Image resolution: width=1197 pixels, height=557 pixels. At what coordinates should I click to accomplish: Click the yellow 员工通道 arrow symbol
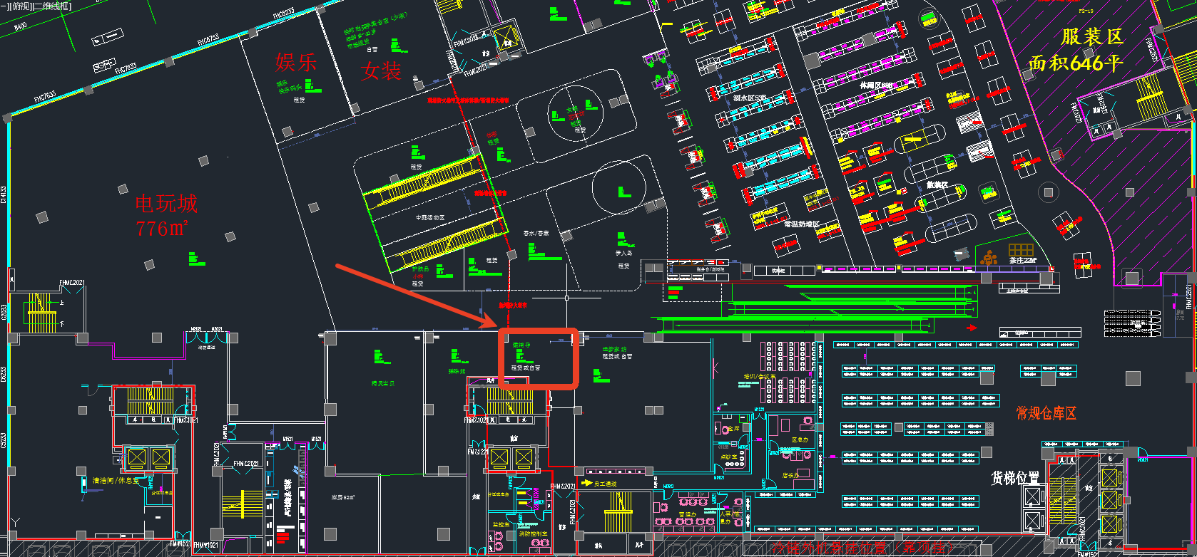point(587,483)
